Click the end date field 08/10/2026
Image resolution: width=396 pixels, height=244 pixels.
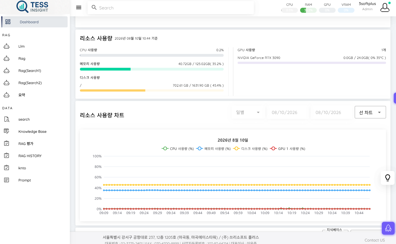click(x=332, y=112)
